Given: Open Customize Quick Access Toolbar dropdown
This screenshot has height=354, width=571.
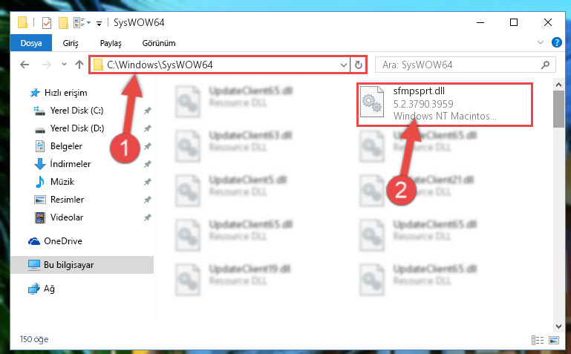Looking at the screenshot, I should tap(99, 24).
